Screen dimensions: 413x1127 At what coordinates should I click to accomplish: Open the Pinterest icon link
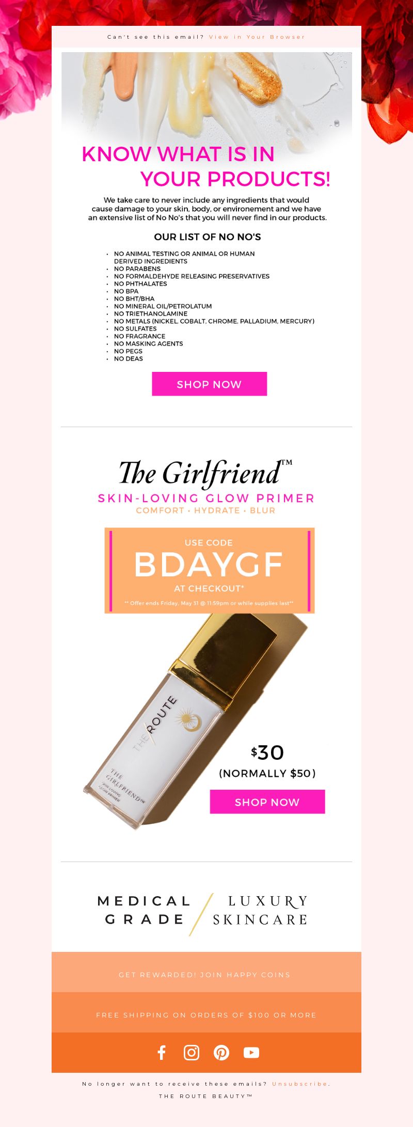(x=221, y=1053)
